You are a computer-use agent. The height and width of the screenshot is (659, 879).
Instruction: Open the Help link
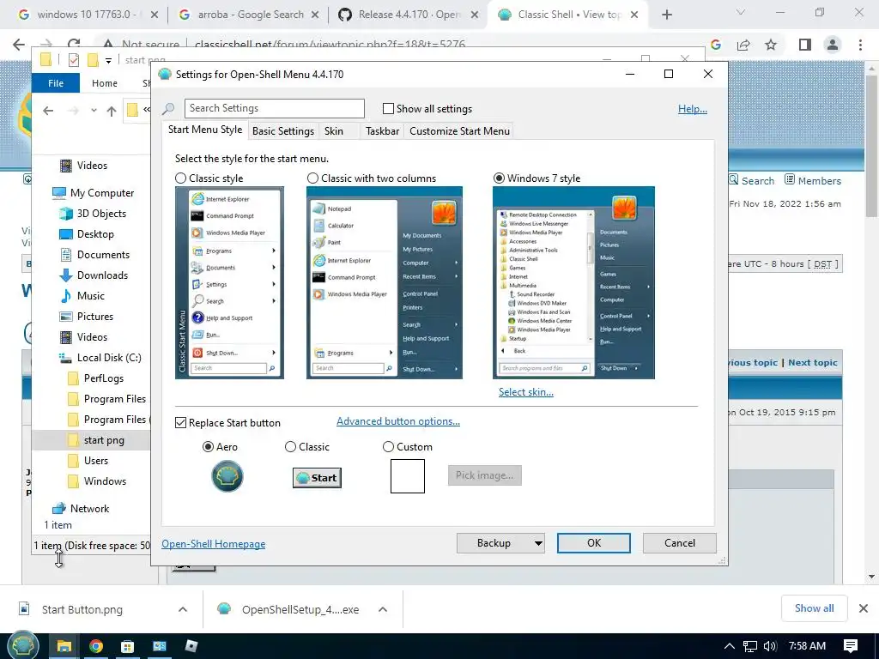693,109
